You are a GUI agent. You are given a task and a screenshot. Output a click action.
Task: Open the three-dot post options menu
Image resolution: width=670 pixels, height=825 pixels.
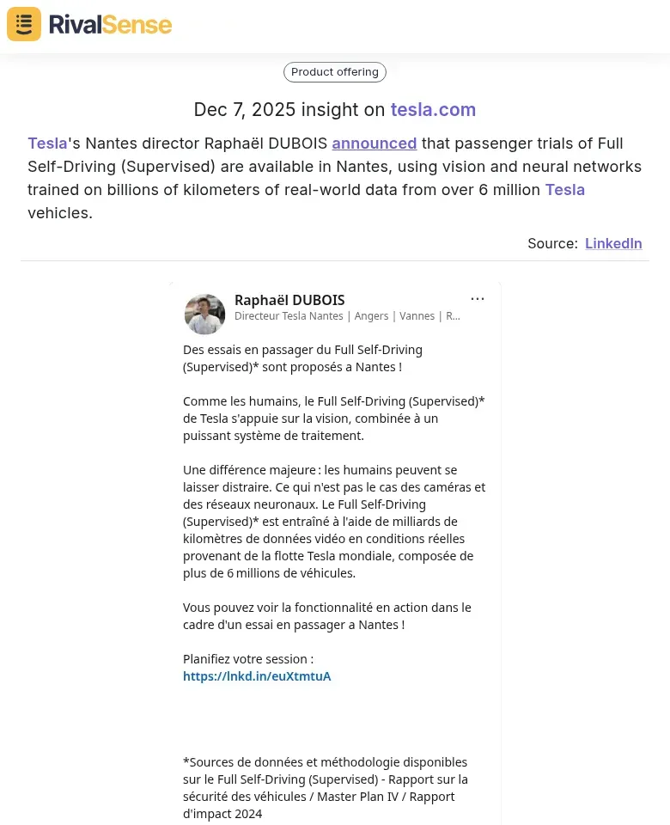[478, 298]
